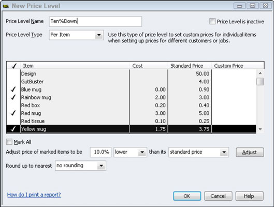Viewport: 274px width, 207px height.
Task: Open the 'How do I print a report?' link
Action: click(x=34, y=195)
